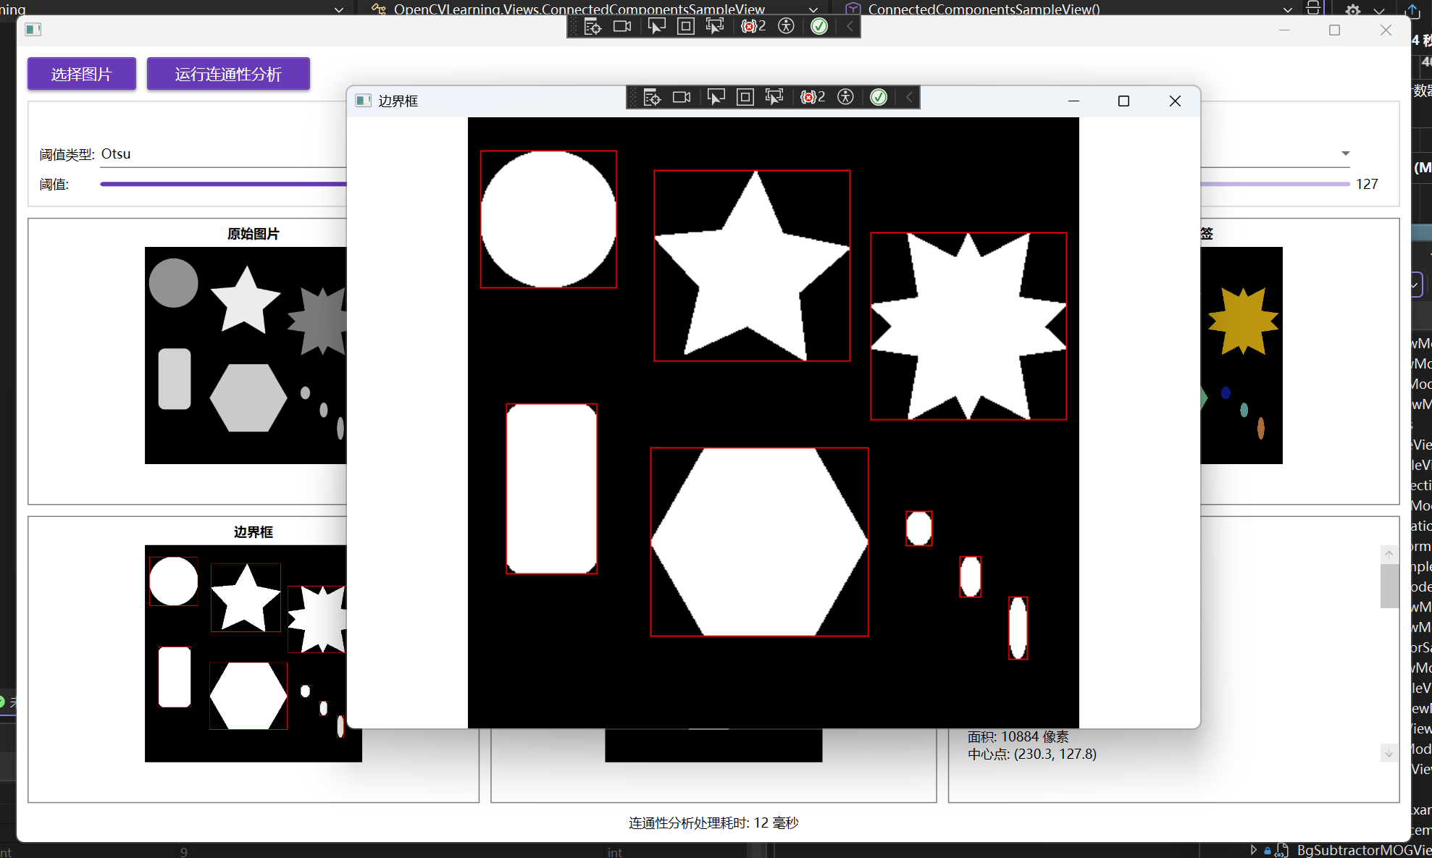The width and height of the screenshot is (1432, 858).
Task: Click accessibility icon in main window toolbar
Action: (x=786, y=27)
